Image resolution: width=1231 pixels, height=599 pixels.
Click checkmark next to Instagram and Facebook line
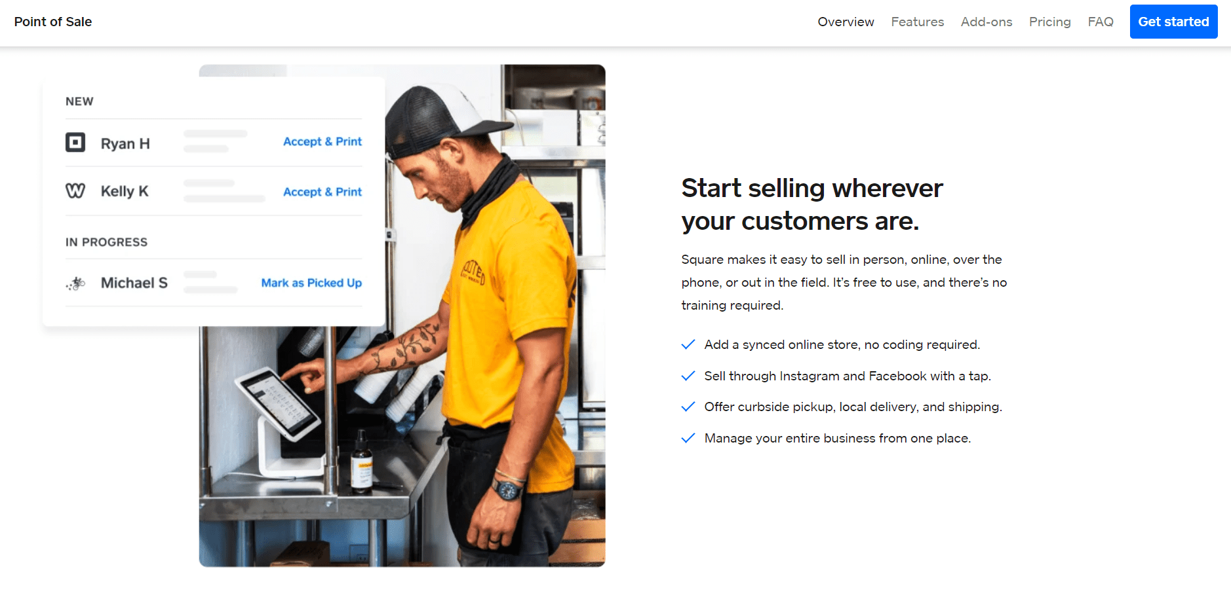click(x=688, y=376)
